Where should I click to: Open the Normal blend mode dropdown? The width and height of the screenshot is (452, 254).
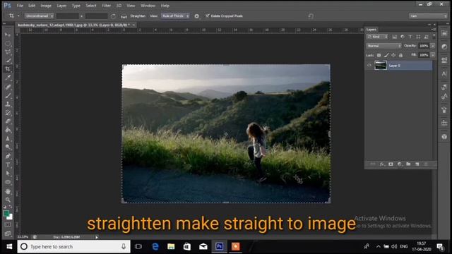point(383,46)
